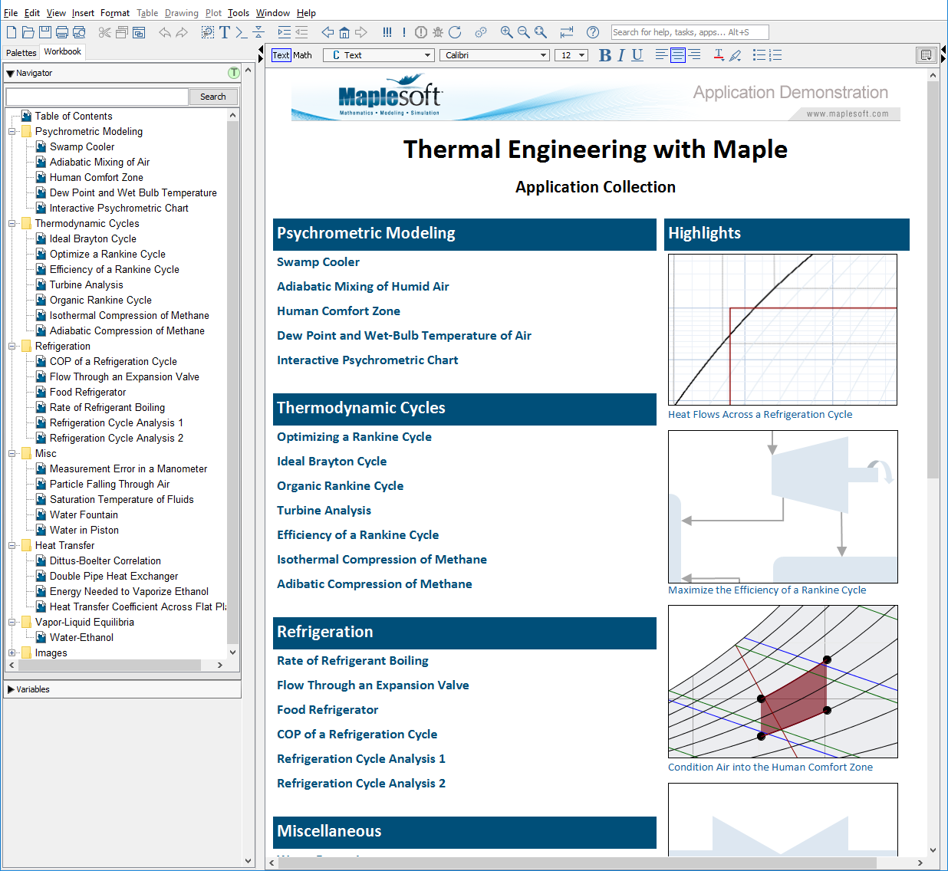Switch to the Workbook tab
Viewport: 948px width, 871px height.
(x=63, y=52)
